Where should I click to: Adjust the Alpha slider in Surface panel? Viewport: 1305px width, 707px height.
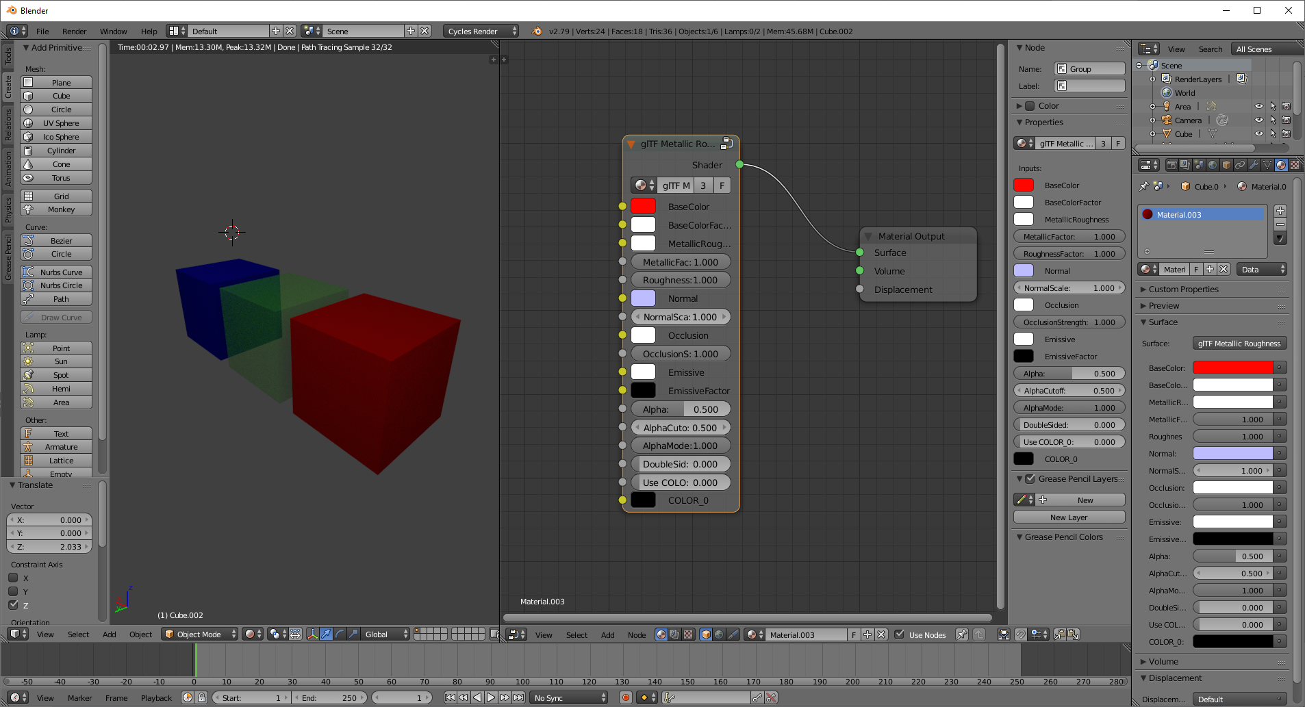(x=1233, y=556)
